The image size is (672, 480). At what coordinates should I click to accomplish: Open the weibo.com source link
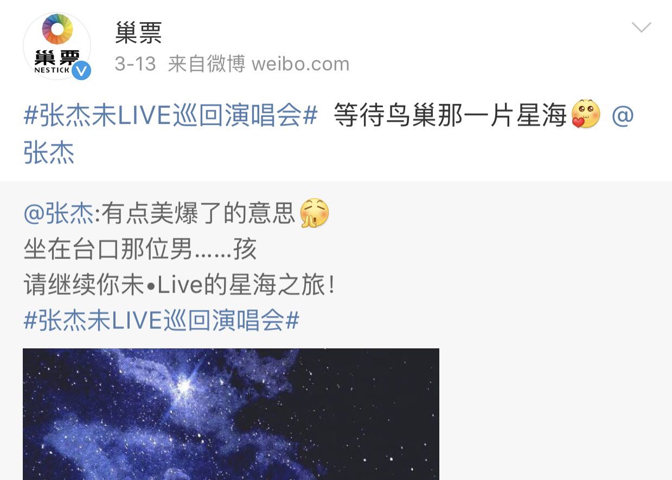tap(300, 64)
